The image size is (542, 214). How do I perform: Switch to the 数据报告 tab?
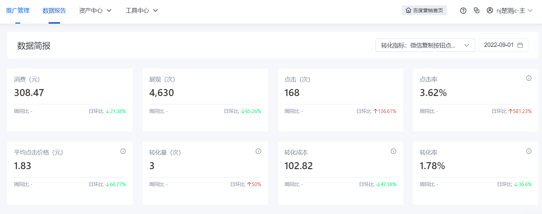(x=54, y=11)
